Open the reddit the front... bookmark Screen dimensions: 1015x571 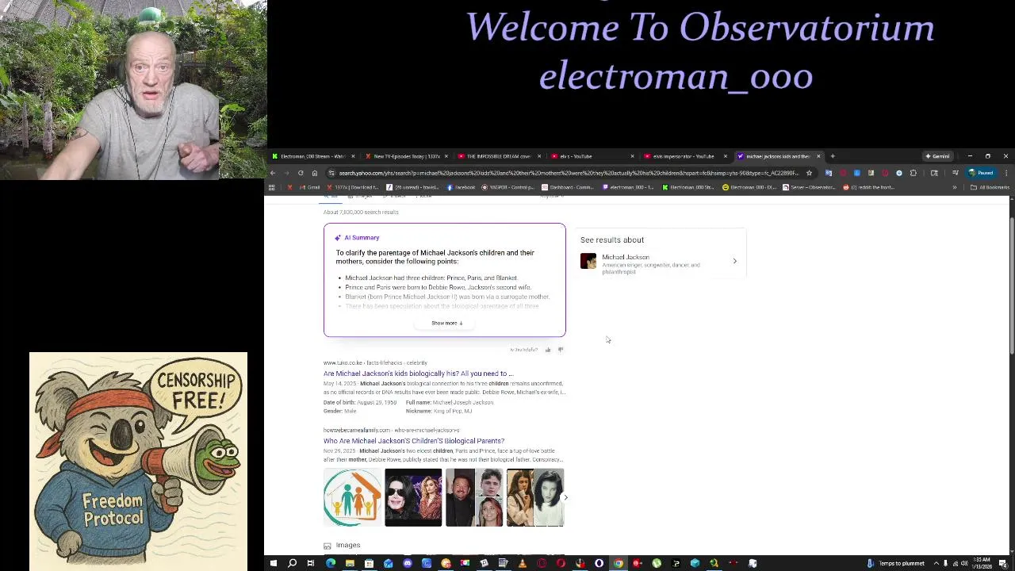(869, 187)
